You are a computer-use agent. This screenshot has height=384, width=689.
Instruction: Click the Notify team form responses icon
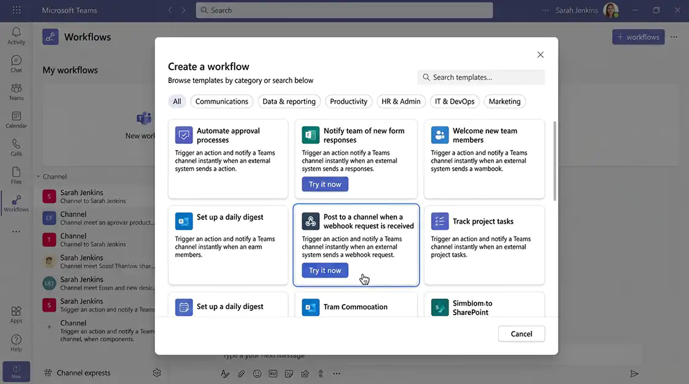(x=311, y=135)
